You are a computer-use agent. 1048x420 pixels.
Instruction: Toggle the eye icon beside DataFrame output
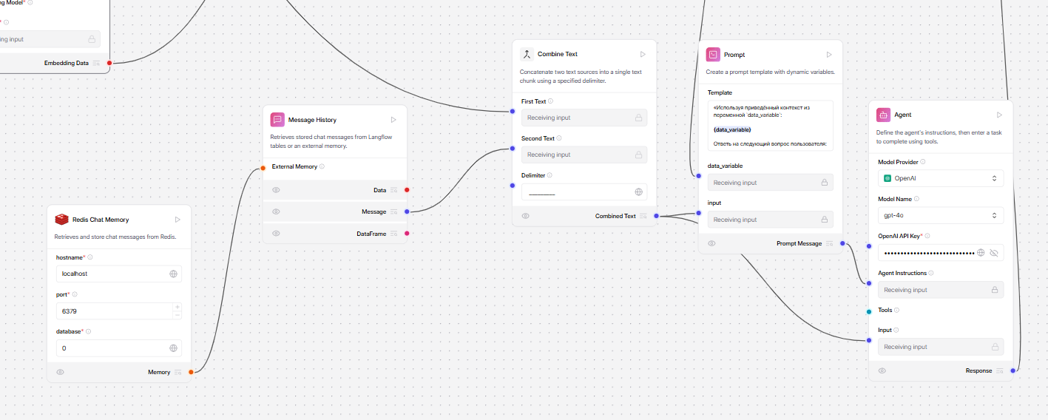click(x=276, y=234)
